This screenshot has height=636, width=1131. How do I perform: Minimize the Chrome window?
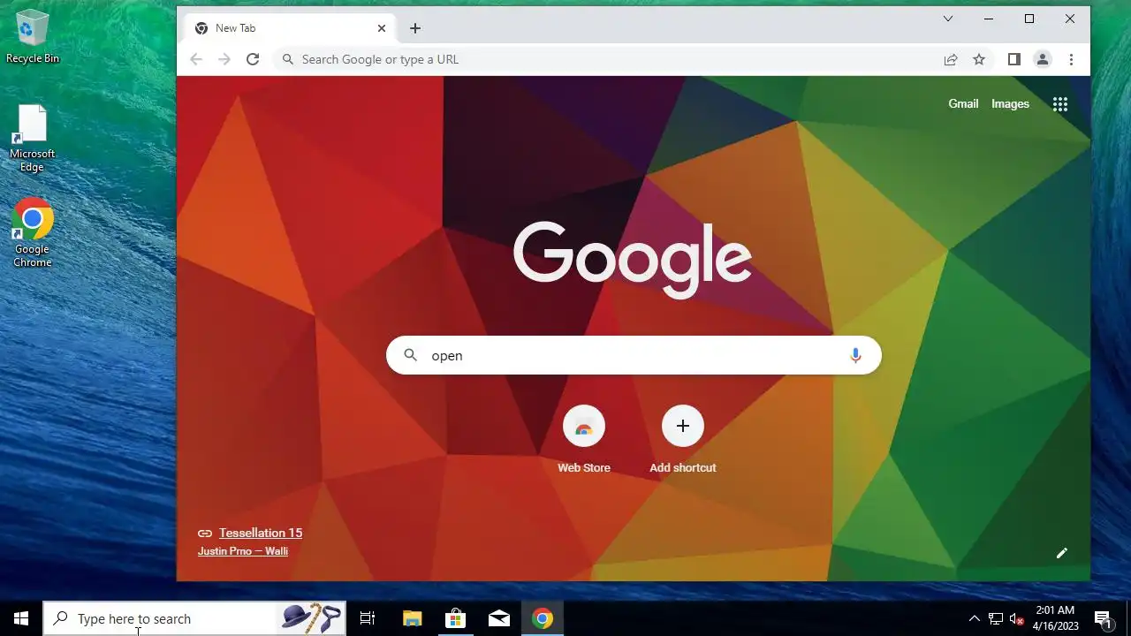(x=989, y=19)
